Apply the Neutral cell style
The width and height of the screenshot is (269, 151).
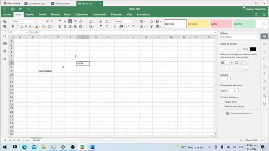point(198,24)
